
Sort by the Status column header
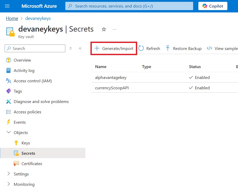195,67
